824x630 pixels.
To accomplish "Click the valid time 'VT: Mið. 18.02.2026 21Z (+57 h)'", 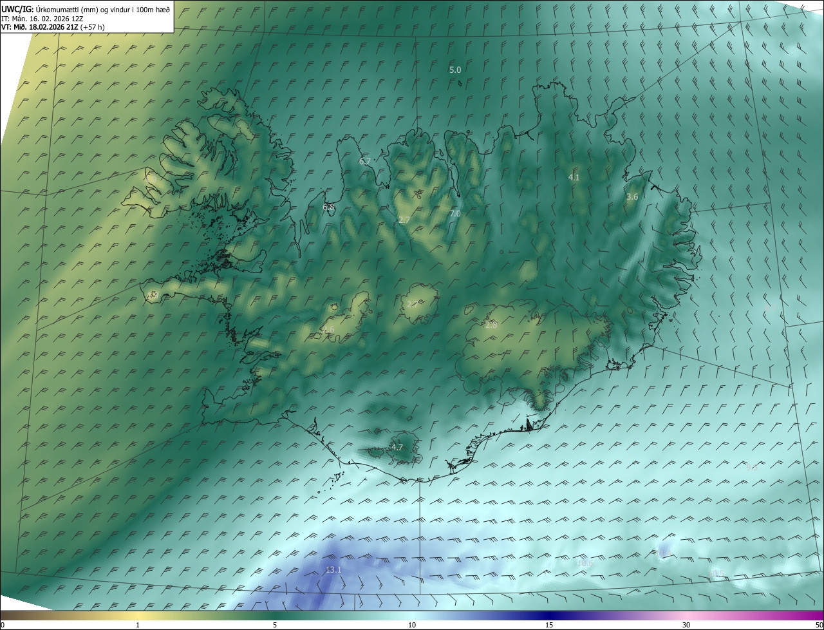I will pyautogui.click(x=53, y=27).
